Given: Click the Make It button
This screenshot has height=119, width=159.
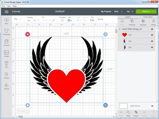Looking at the screenshot, I should pos(146,12).
